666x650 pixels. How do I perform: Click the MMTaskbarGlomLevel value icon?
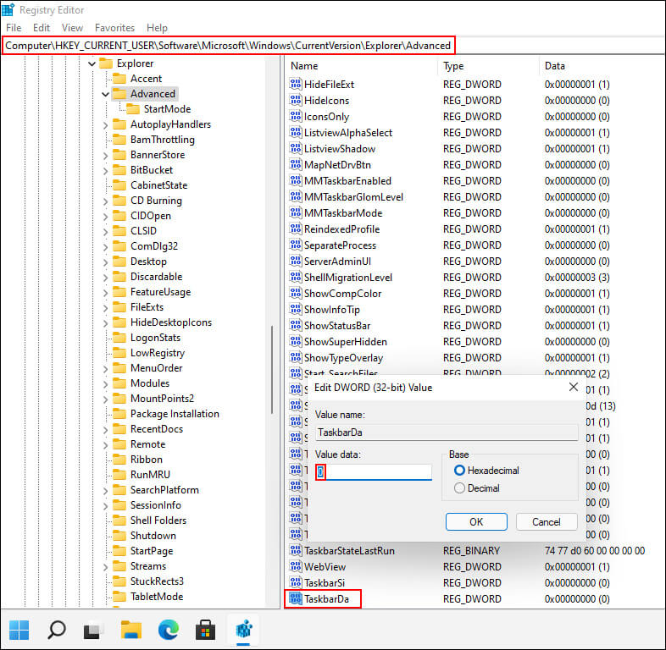295,197
